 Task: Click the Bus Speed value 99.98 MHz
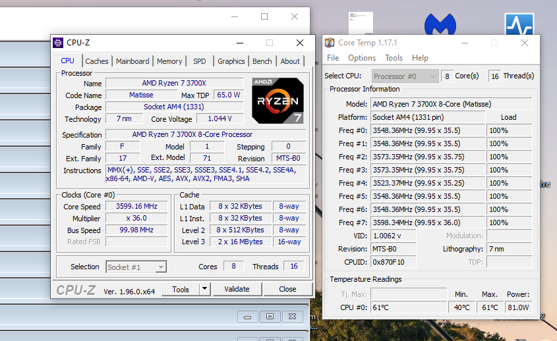pyautogui.click(x=136, y=230)
